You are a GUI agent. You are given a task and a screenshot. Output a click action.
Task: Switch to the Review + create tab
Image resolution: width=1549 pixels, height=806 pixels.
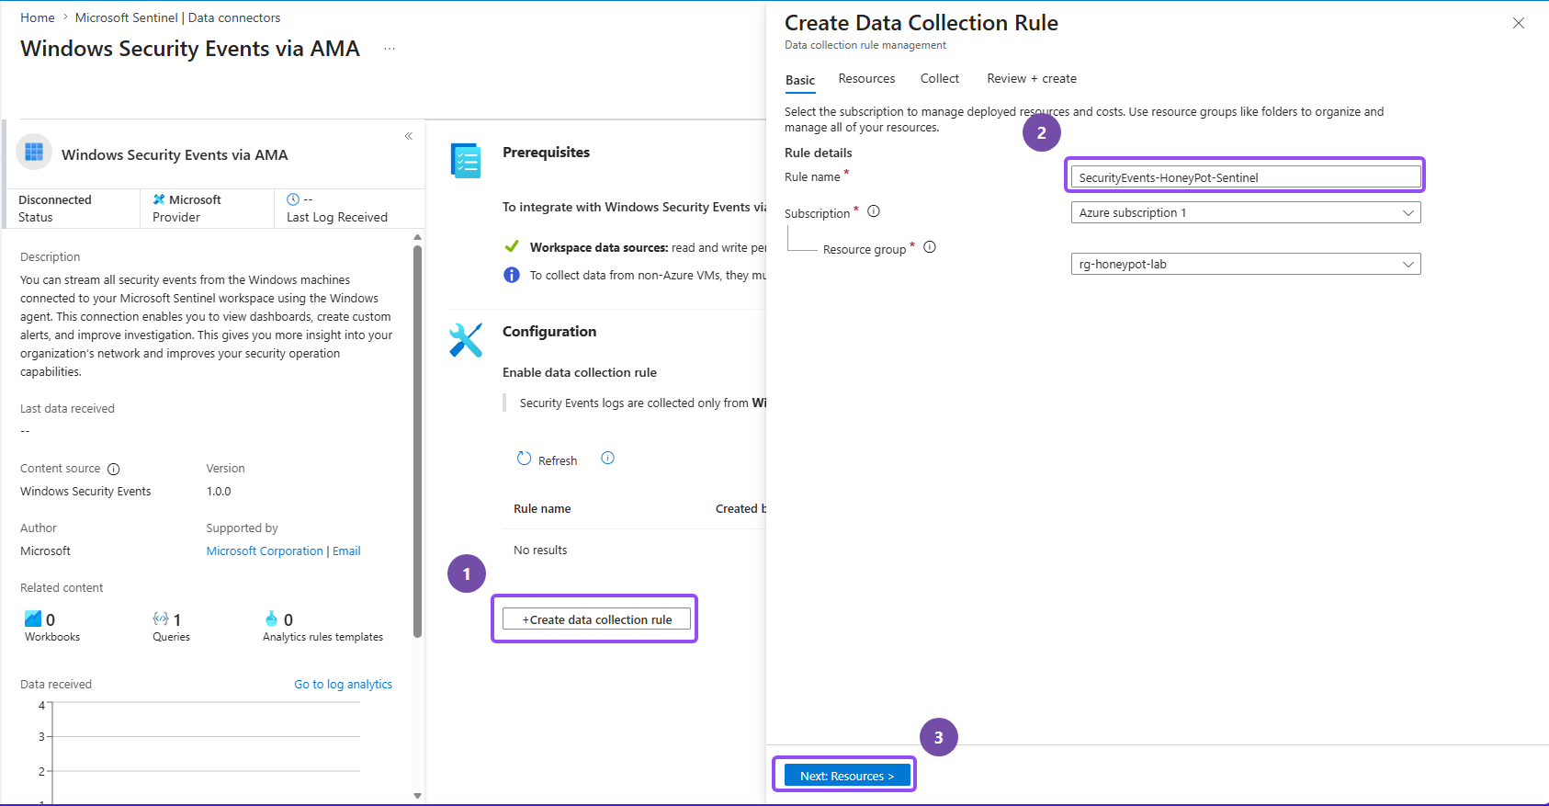pyautogui.click(x=1032, y=79)
